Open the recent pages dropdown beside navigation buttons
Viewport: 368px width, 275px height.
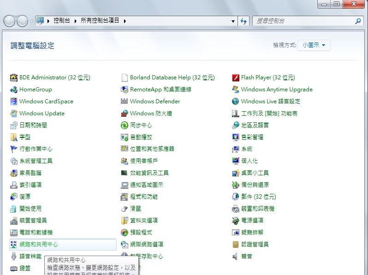[x=31, y=21]
